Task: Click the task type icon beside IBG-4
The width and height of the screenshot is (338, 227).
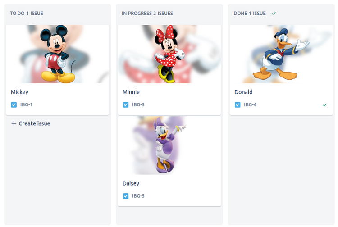Action: point(238,104)
